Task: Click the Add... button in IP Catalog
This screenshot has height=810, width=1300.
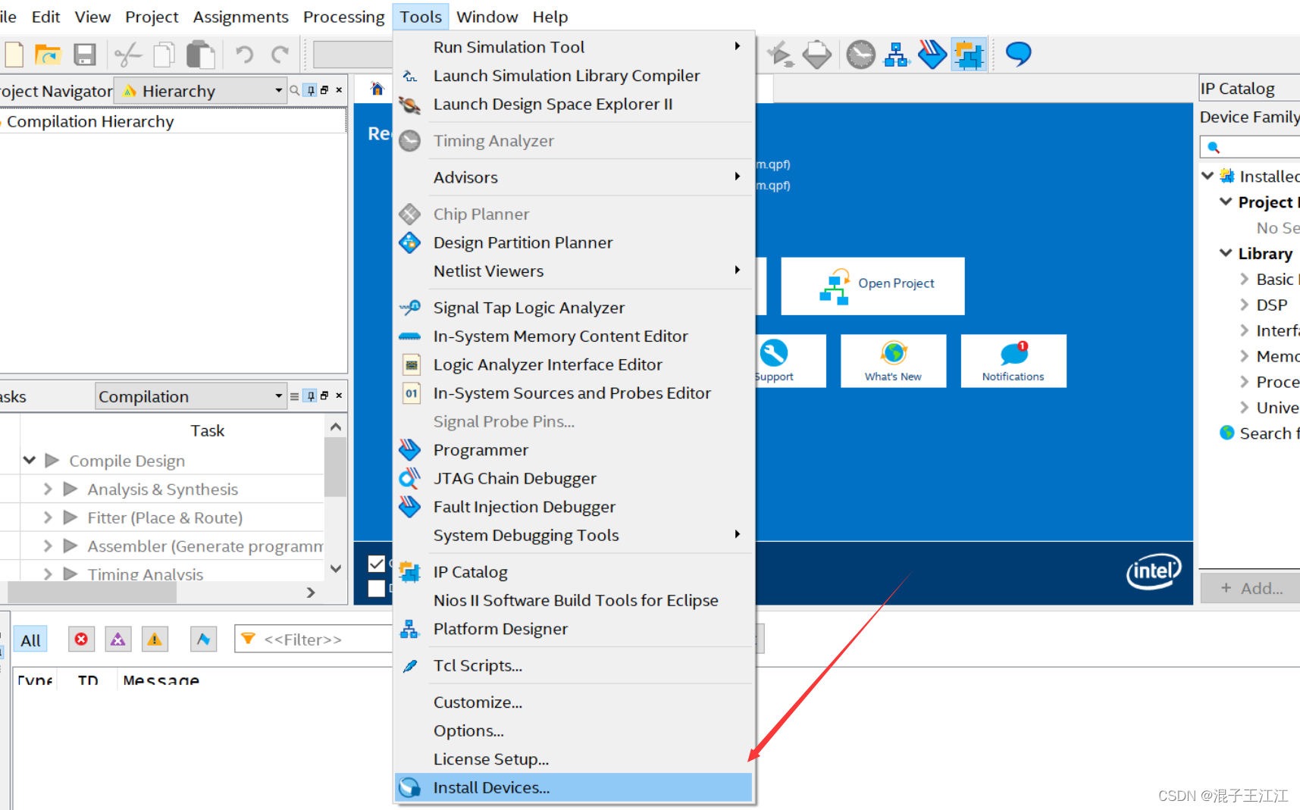Action: 1251,588
